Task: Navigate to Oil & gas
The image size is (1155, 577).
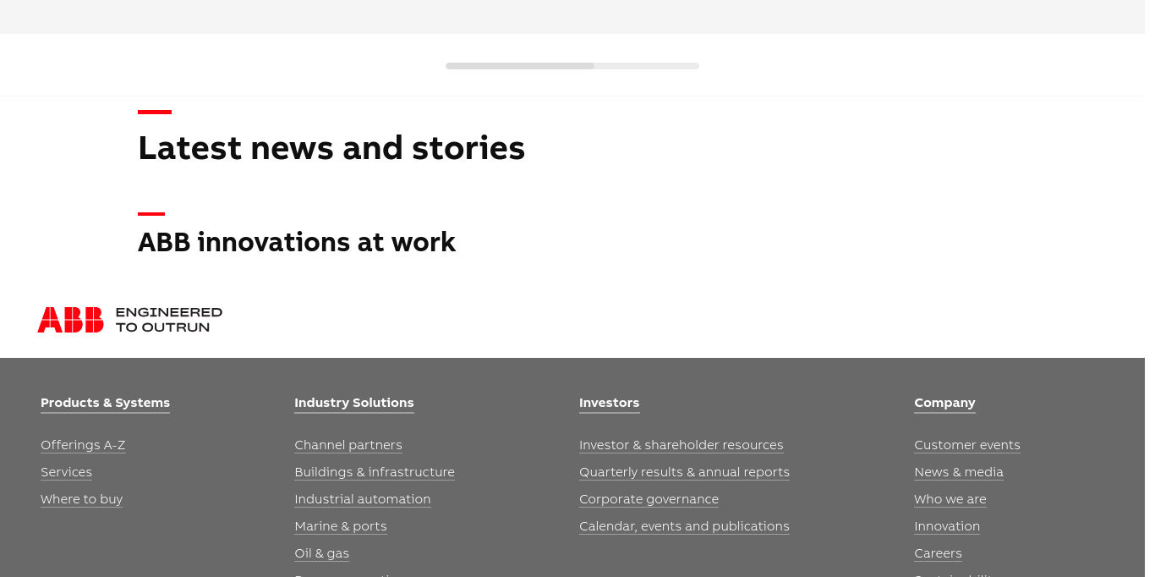Action: [321, 553]
